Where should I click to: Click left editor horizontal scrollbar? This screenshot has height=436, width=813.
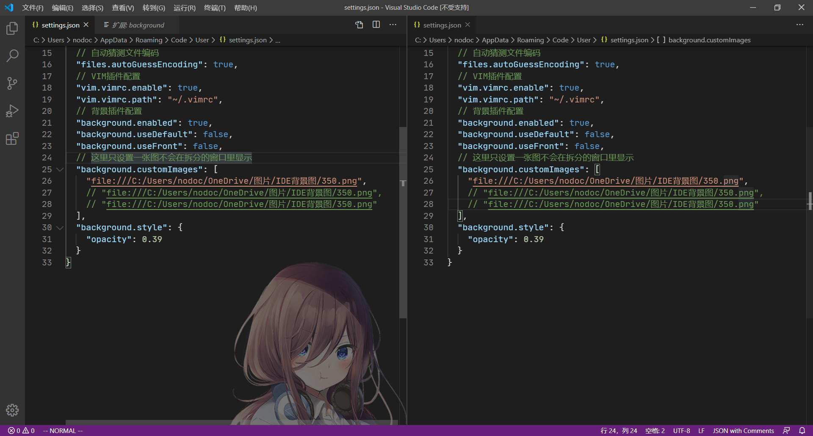coord(232,422)
